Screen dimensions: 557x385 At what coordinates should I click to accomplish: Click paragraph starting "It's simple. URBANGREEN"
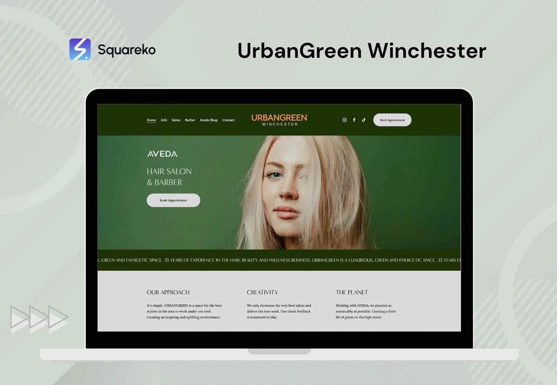[184, 312]
